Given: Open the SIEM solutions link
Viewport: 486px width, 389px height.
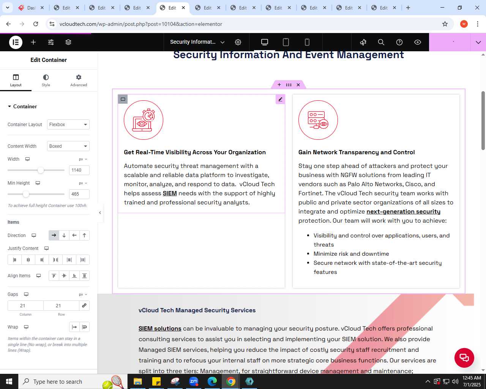Looking at the screenshot, I should pyautogui.click(x=160, y=329).
